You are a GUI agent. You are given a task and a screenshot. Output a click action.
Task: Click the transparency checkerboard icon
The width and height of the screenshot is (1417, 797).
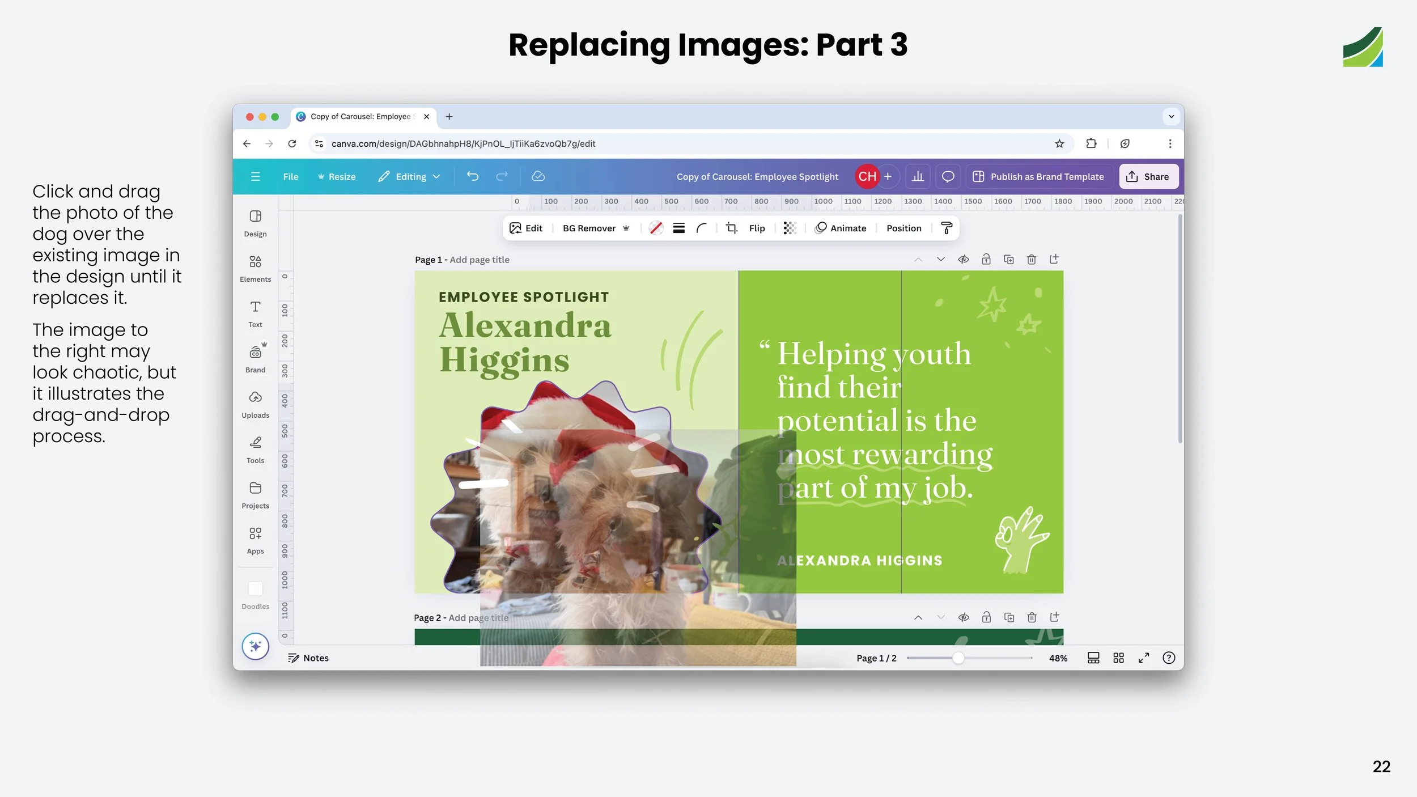pyautogui.click(x=790, y=228)
